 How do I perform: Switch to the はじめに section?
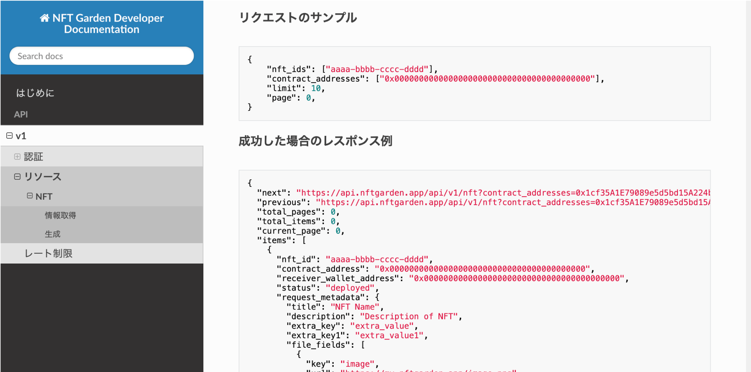[x=35, y=93]
